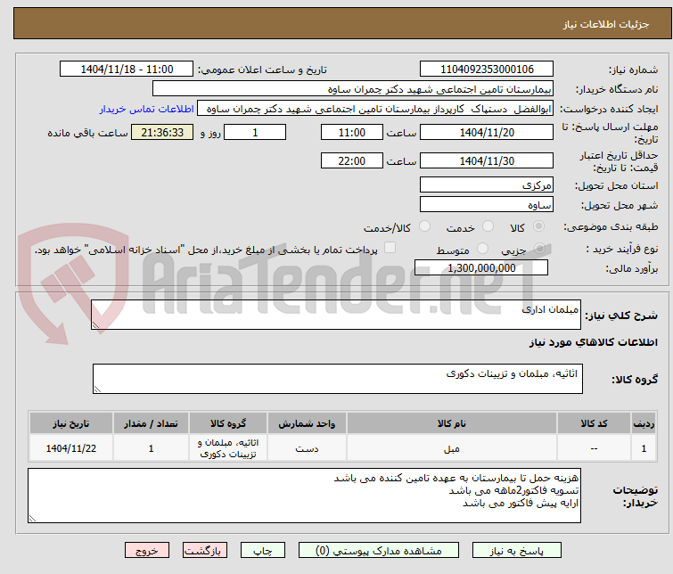The height and width of the screenshot is (574, 673).
Task: Click the announcement date field 1404/11/18 - 11:00
Action: point(127,70)
